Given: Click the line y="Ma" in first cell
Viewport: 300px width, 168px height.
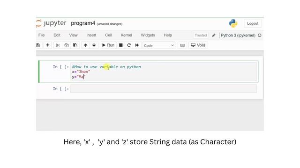Looking at the screenshot, I should 79,77.
